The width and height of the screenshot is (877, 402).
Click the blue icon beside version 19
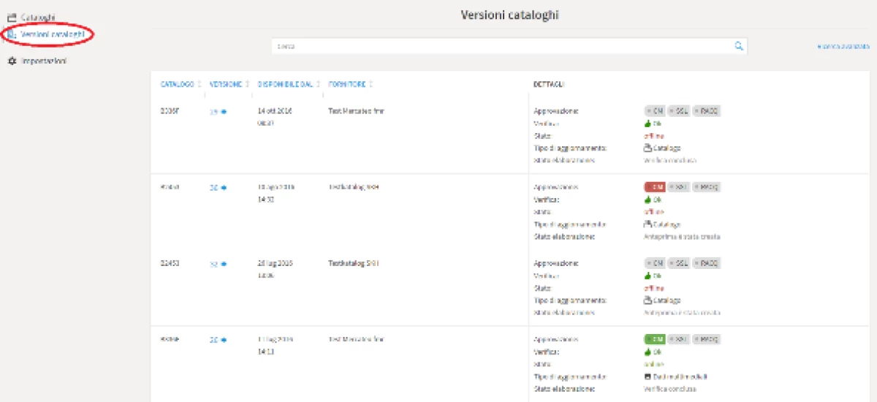point(224,112)
